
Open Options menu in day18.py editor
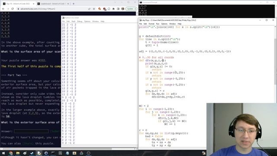164,24
